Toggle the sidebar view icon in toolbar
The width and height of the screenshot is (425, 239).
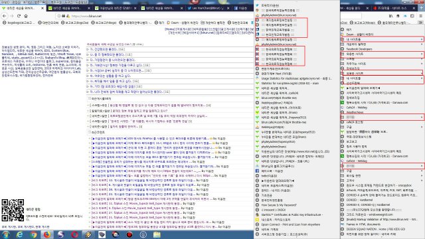(412, 16)
